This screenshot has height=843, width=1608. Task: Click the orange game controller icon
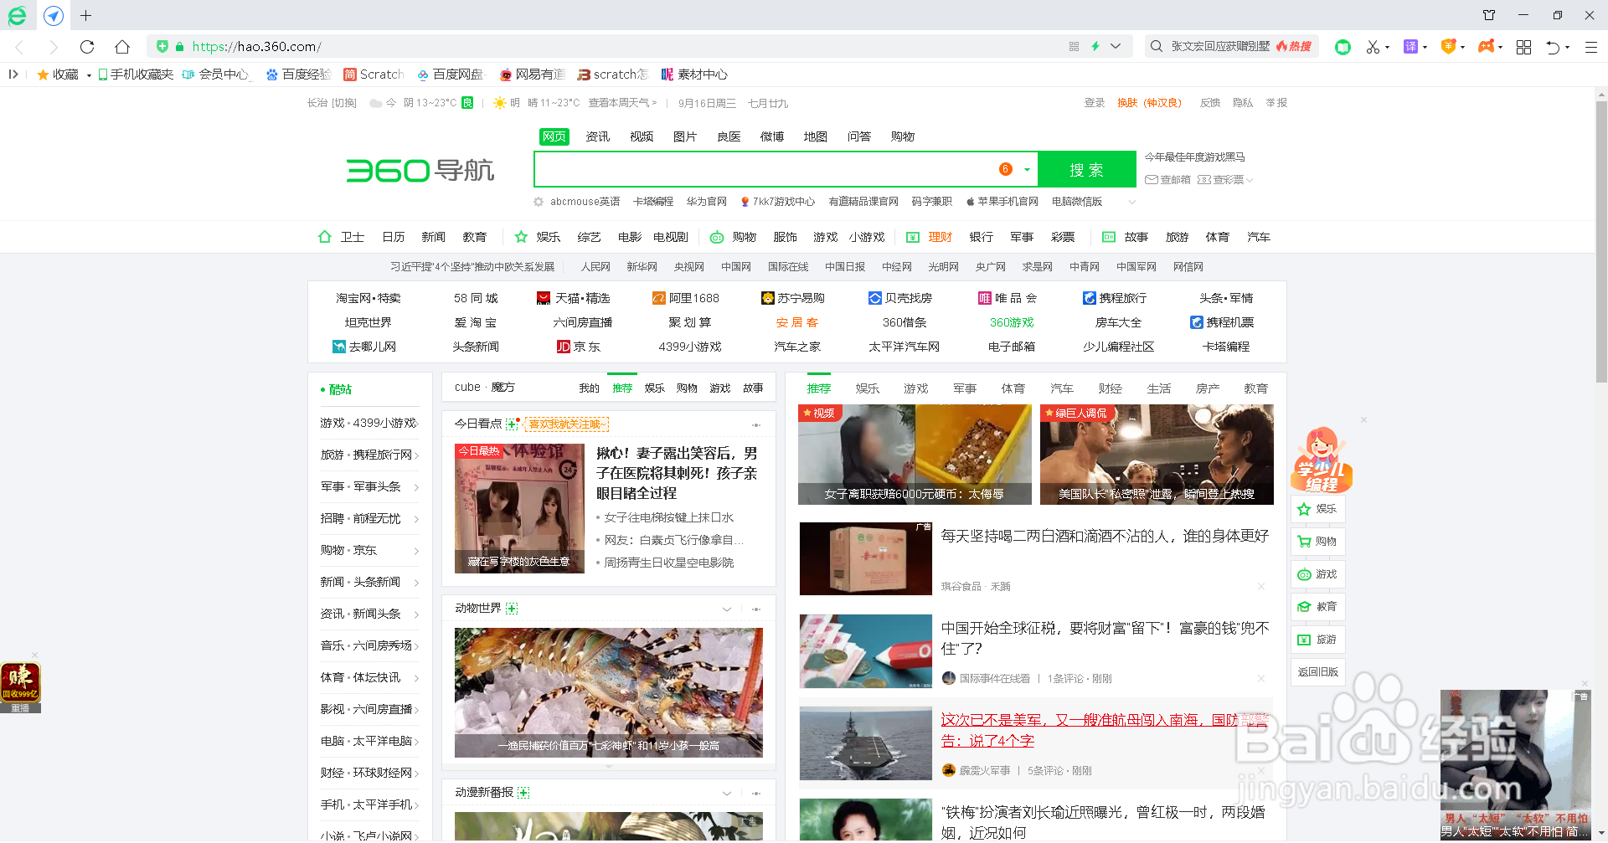pos(1487,47)
